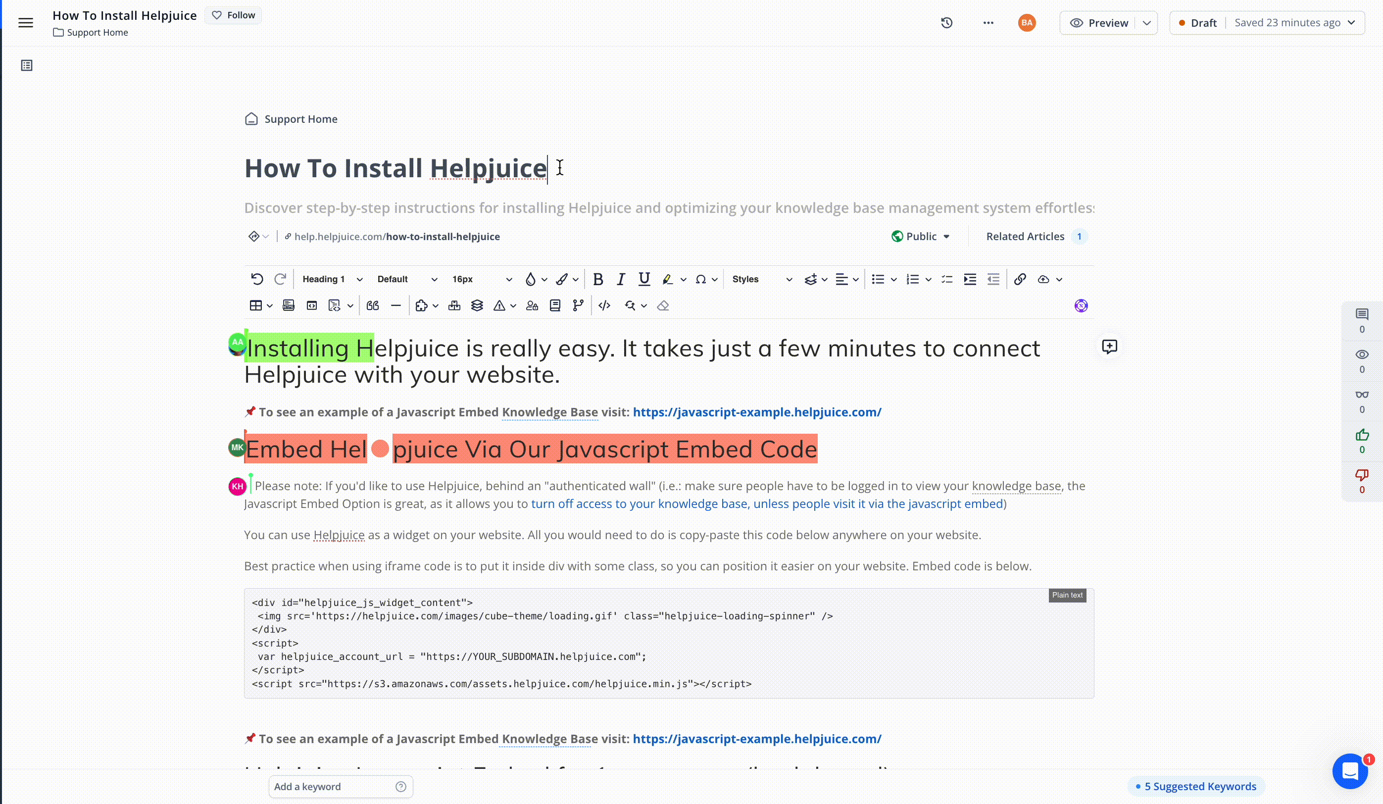This screenshot has height=804, width=1383.
Task: Clear formatting with the eraser
Action: (663, 305)
